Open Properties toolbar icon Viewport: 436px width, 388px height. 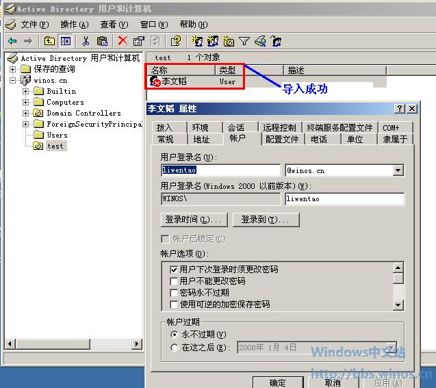pyautogui.click(x=138, y=41)
